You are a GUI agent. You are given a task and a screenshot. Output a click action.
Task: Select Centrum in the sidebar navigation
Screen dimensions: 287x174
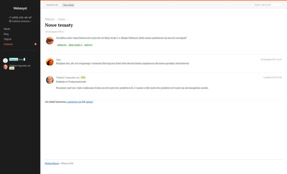click(8, 44)
